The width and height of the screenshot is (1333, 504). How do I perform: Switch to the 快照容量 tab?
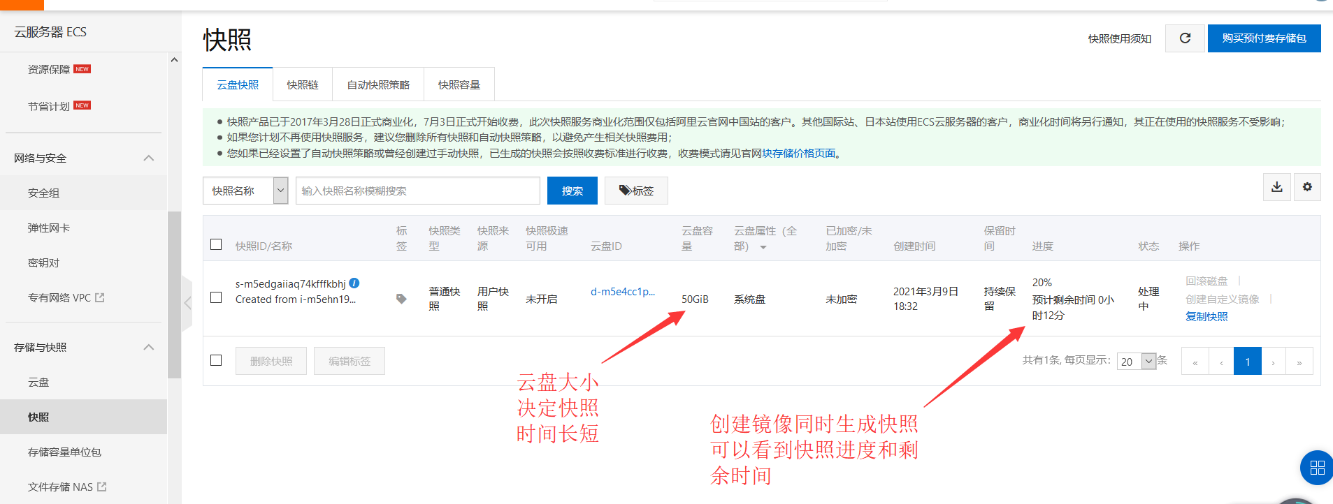[459, 84]
